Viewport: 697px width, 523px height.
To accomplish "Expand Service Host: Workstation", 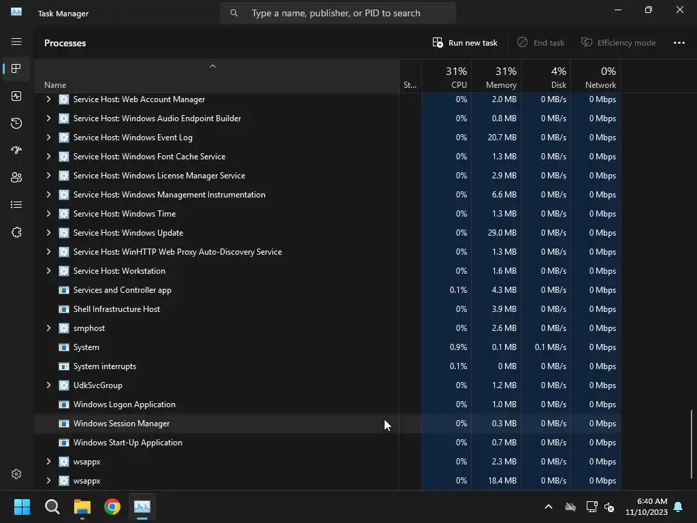I will (48, 271).
